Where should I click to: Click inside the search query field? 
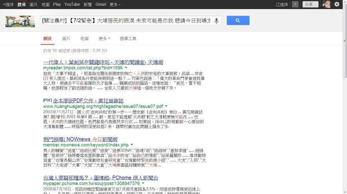click(126, 21)
